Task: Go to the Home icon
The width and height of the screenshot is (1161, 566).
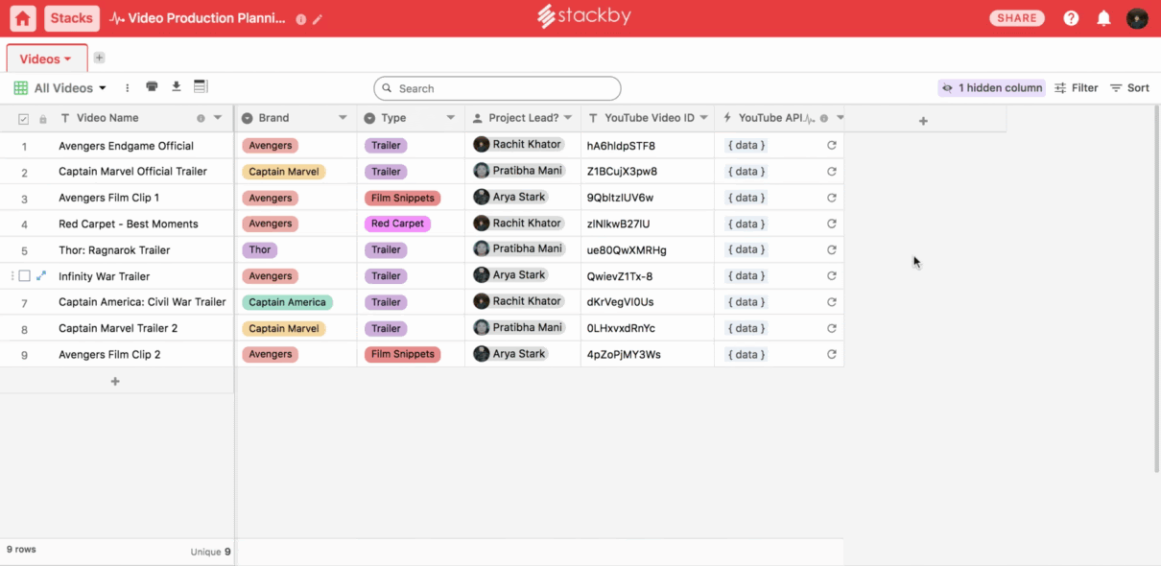Action: tap(23, 18)
